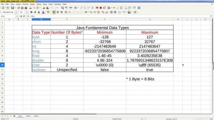Click the Insert Image icon

[x=97, y=8]
